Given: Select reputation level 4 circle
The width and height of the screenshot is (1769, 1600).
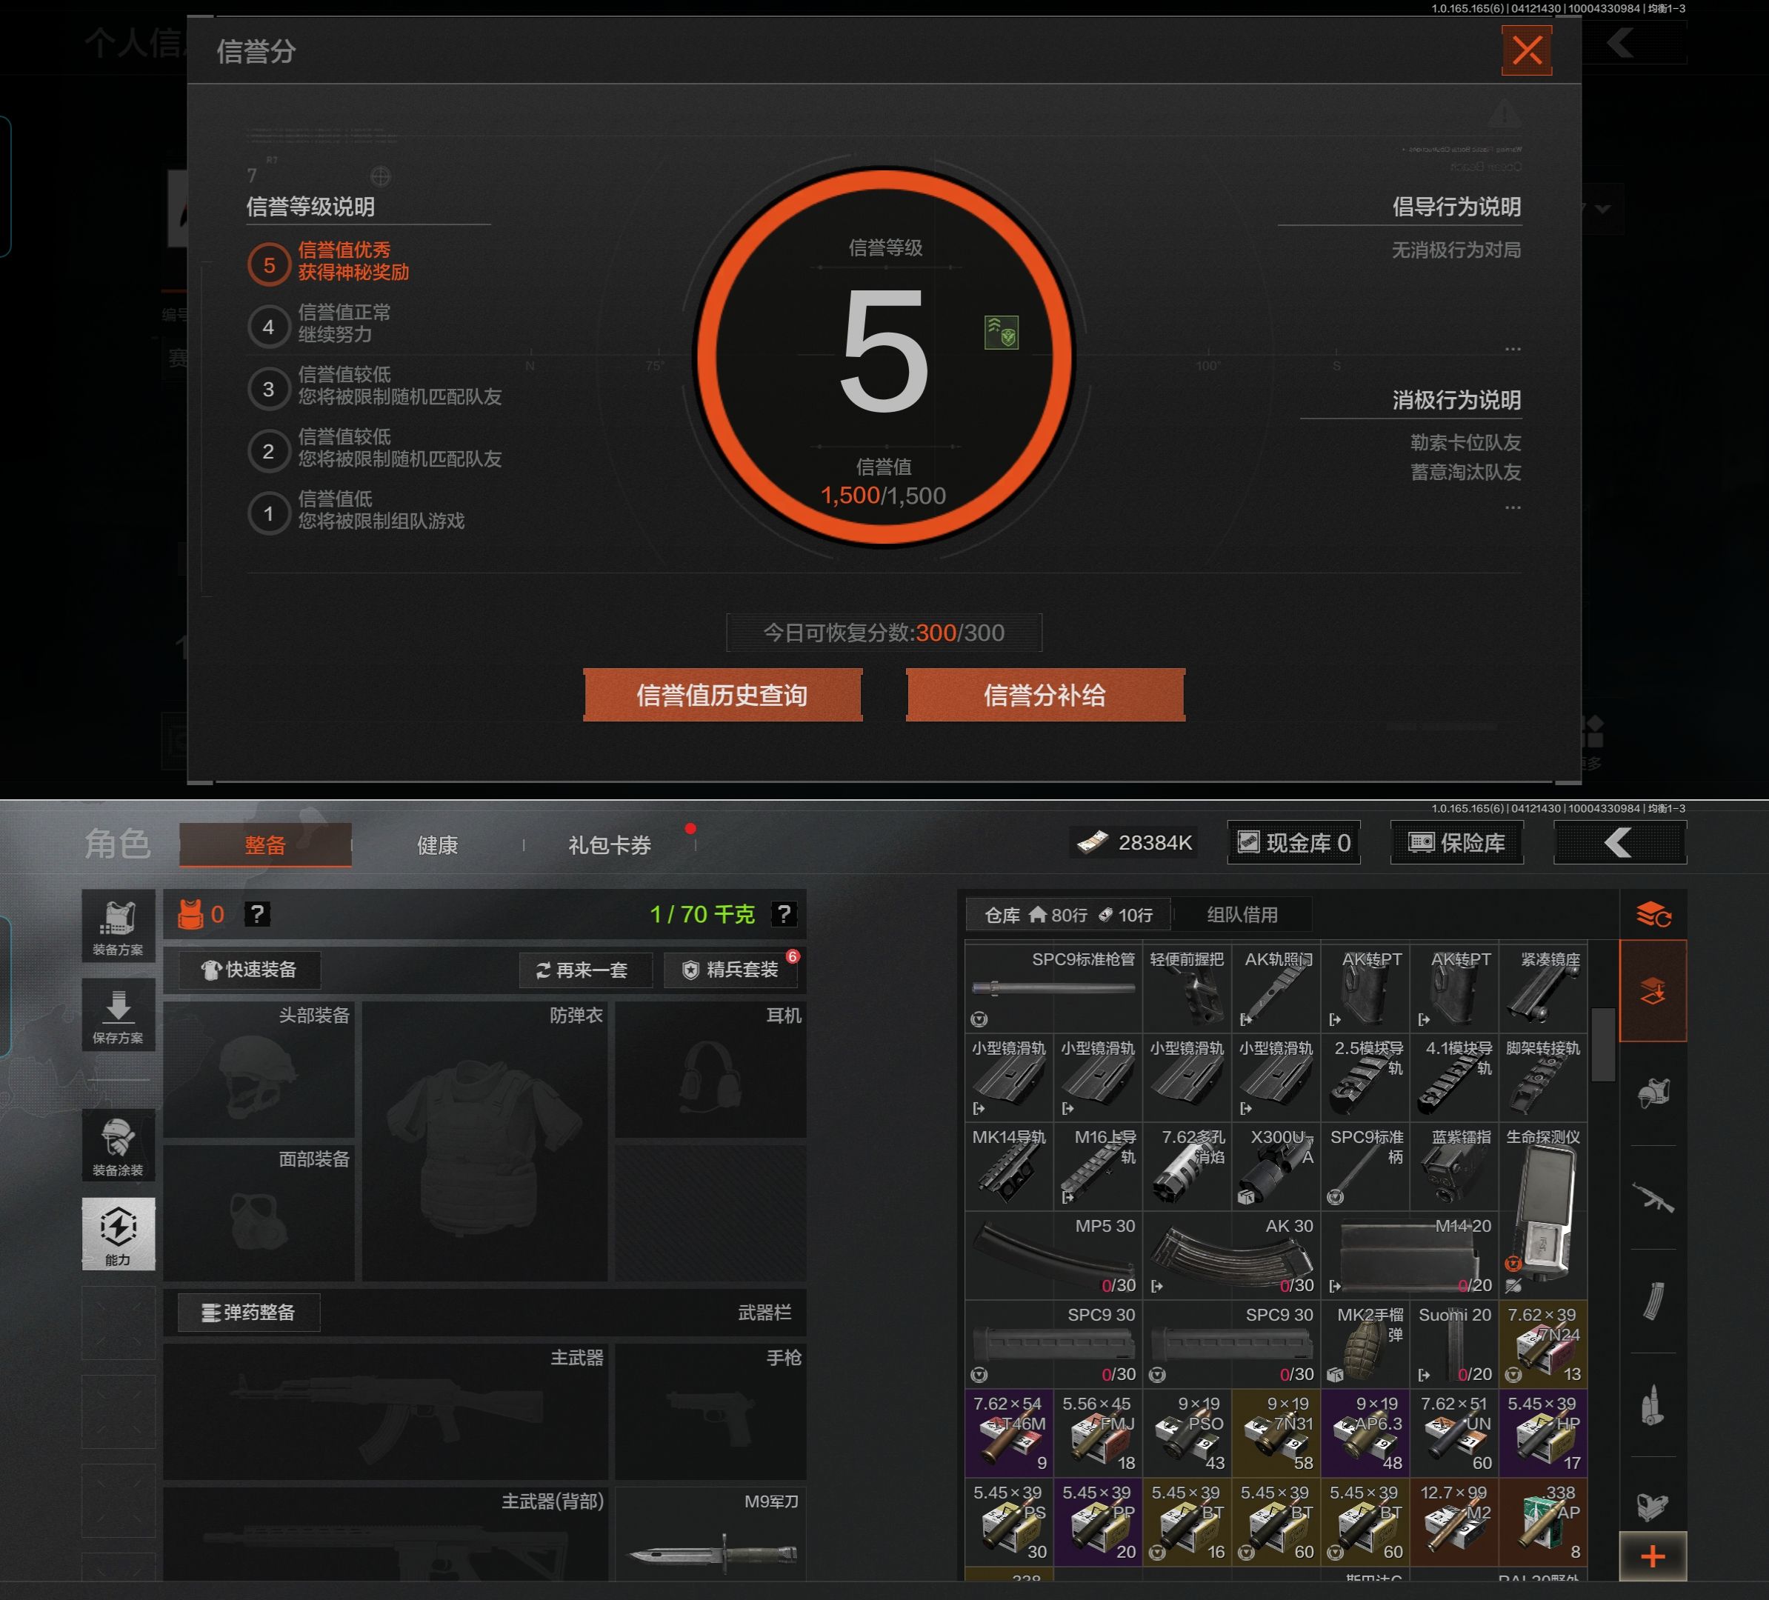Looking at the screenshot, I should pyautogui.click(x=268, y=327).
